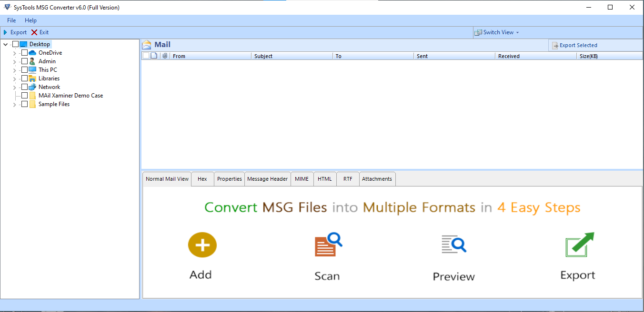Image resolution: width=644 pixels, height=312 pixels.
Task: Expand the Sample Files tree node
Action: 15,104
